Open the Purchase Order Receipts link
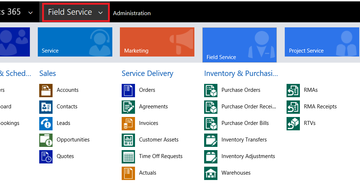Viewport: 360px width, 189px height. (x=249, y=107)
